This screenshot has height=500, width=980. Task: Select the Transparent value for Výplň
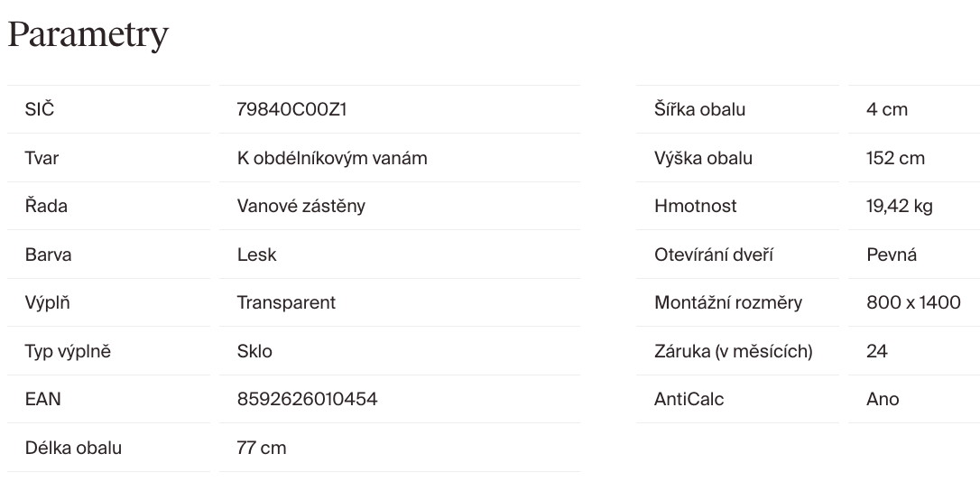(x=285, y=303)
